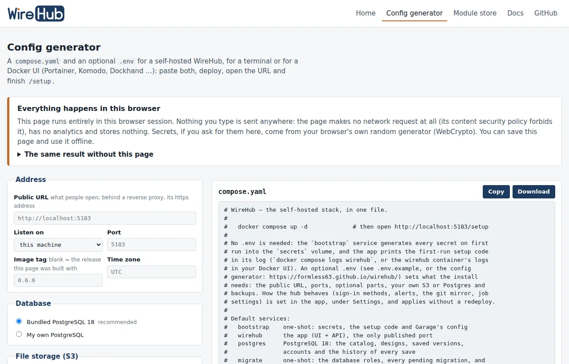Click the Image tag input field
Screen dimensions: 569x364
pyautogui.click(x=58, y=281)
